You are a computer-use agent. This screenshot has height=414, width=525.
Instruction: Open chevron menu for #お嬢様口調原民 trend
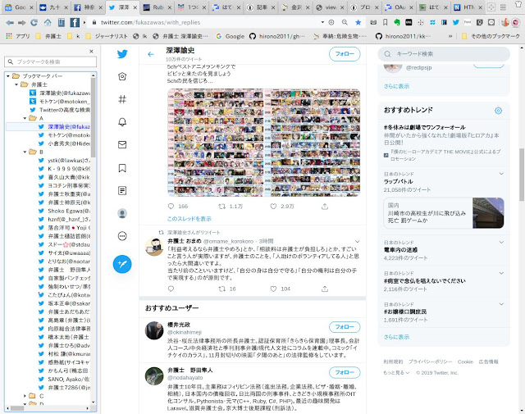[501, 304]
